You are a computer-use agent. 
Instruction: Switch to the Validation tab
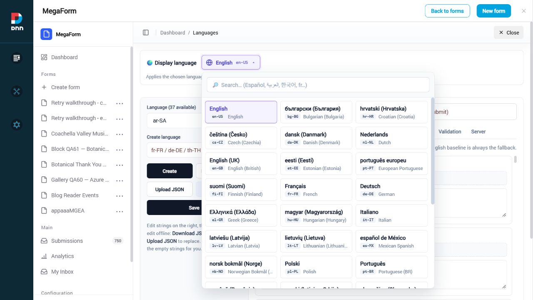450,132
